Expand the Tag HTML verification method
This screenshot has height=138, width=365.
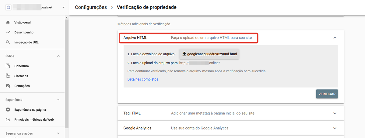(x=335, y=113)
